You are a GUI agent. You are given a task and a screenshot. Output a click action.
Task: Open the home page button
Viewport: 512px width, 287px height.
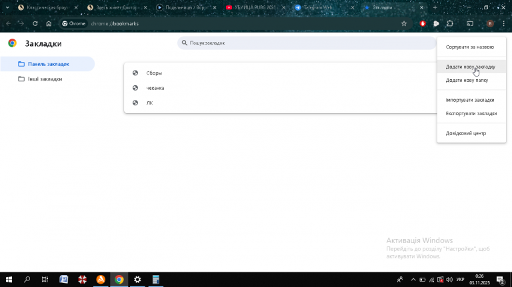click(x=49, y=23)
